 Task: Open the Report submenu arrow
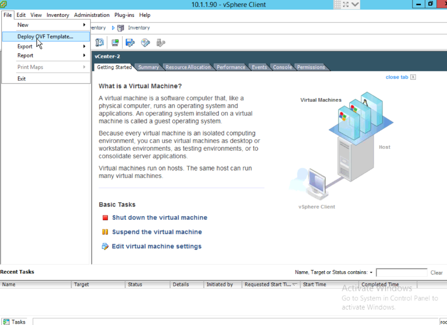[x=84, y=55]
